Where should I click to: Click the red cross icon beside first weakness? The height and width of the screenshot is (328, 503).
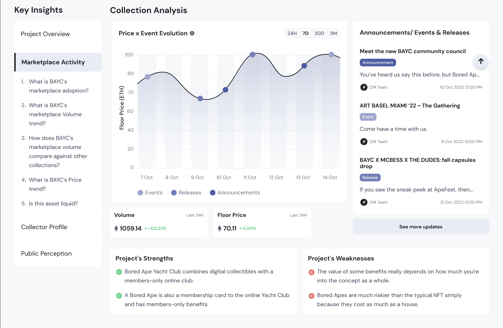(312, 272)
